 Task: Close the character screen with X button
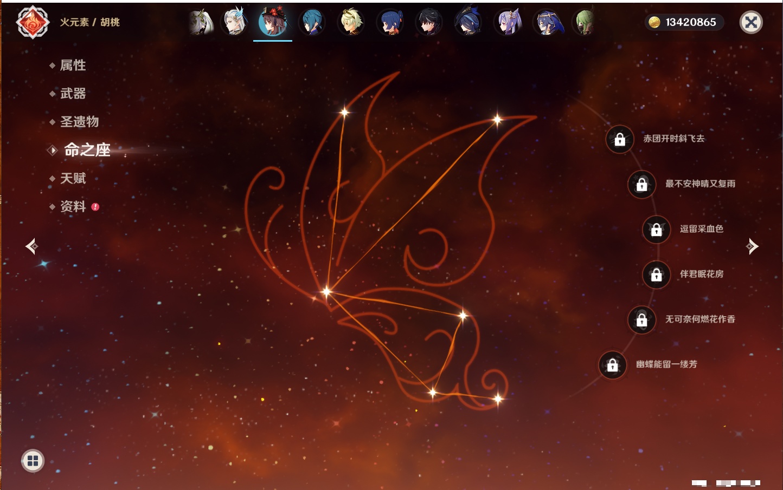[x=751, y=22]
